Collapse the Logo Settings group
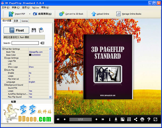Image resolution: width=162 pixels, height=128 pixels. (x=5, y=58)
